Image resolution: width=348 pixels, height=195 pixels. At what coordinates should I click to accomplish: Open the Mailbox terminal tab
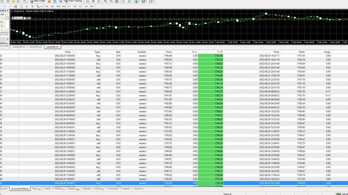59,188
